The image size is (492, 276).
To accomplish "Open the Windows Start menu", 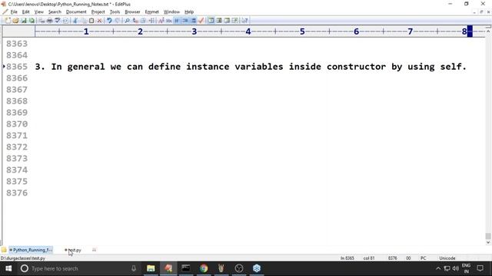I will point(8,268).
